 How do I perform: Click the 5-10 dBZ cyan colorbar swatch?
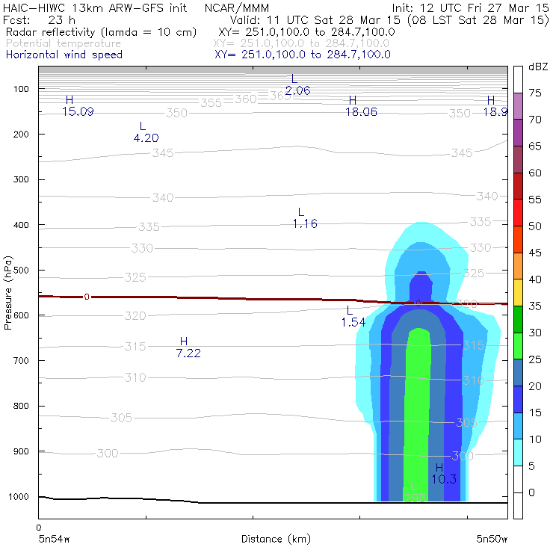[x=518, y=452]
